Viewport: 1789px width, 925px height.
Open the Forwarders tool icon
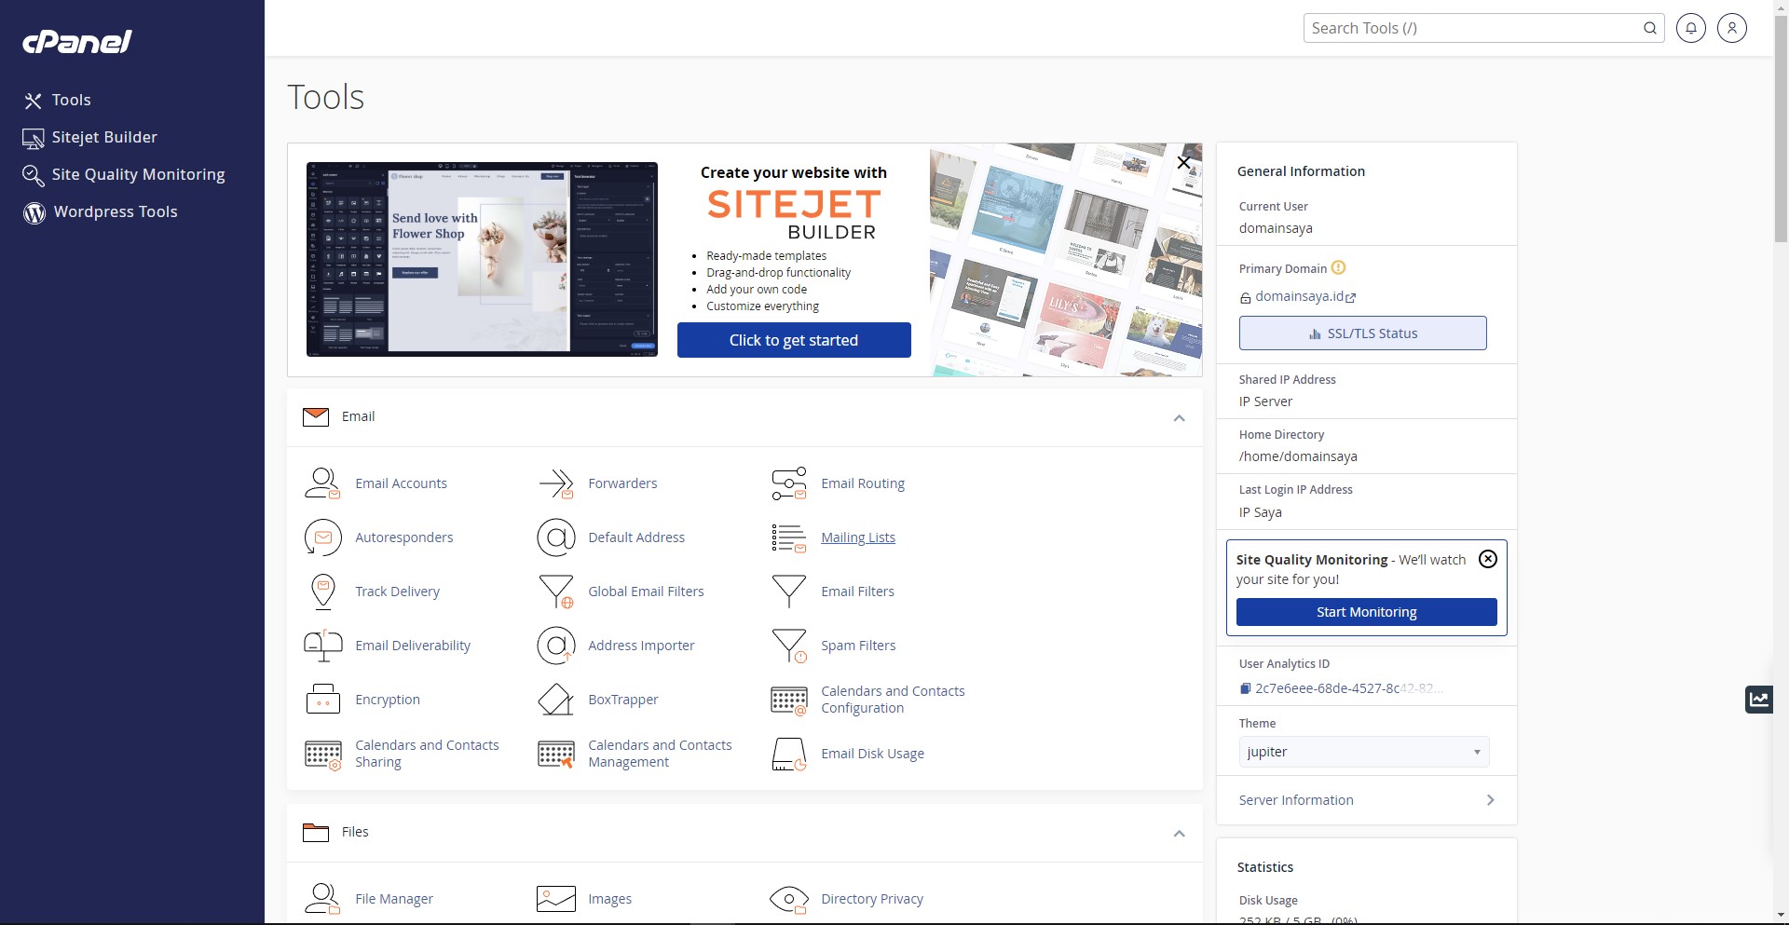tap(556, 483)
